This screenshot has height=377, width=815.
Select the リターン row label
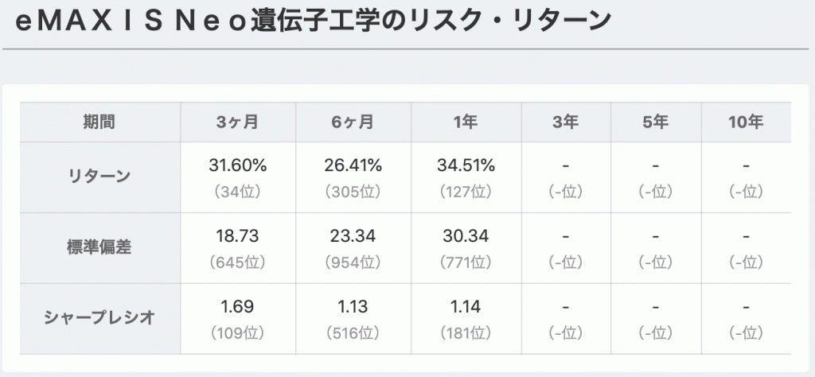click(99, 177)
